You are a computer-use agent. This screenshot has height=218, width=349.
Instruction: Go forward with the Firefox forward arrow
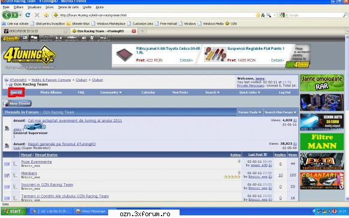tap(14, 15)
